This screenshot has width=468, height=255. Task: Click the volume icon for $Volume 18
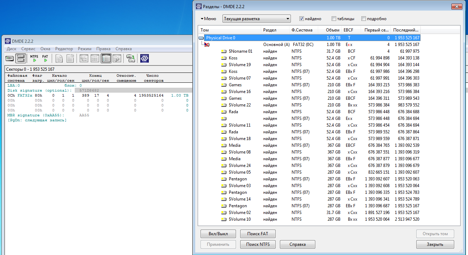(x=224, y=139)
